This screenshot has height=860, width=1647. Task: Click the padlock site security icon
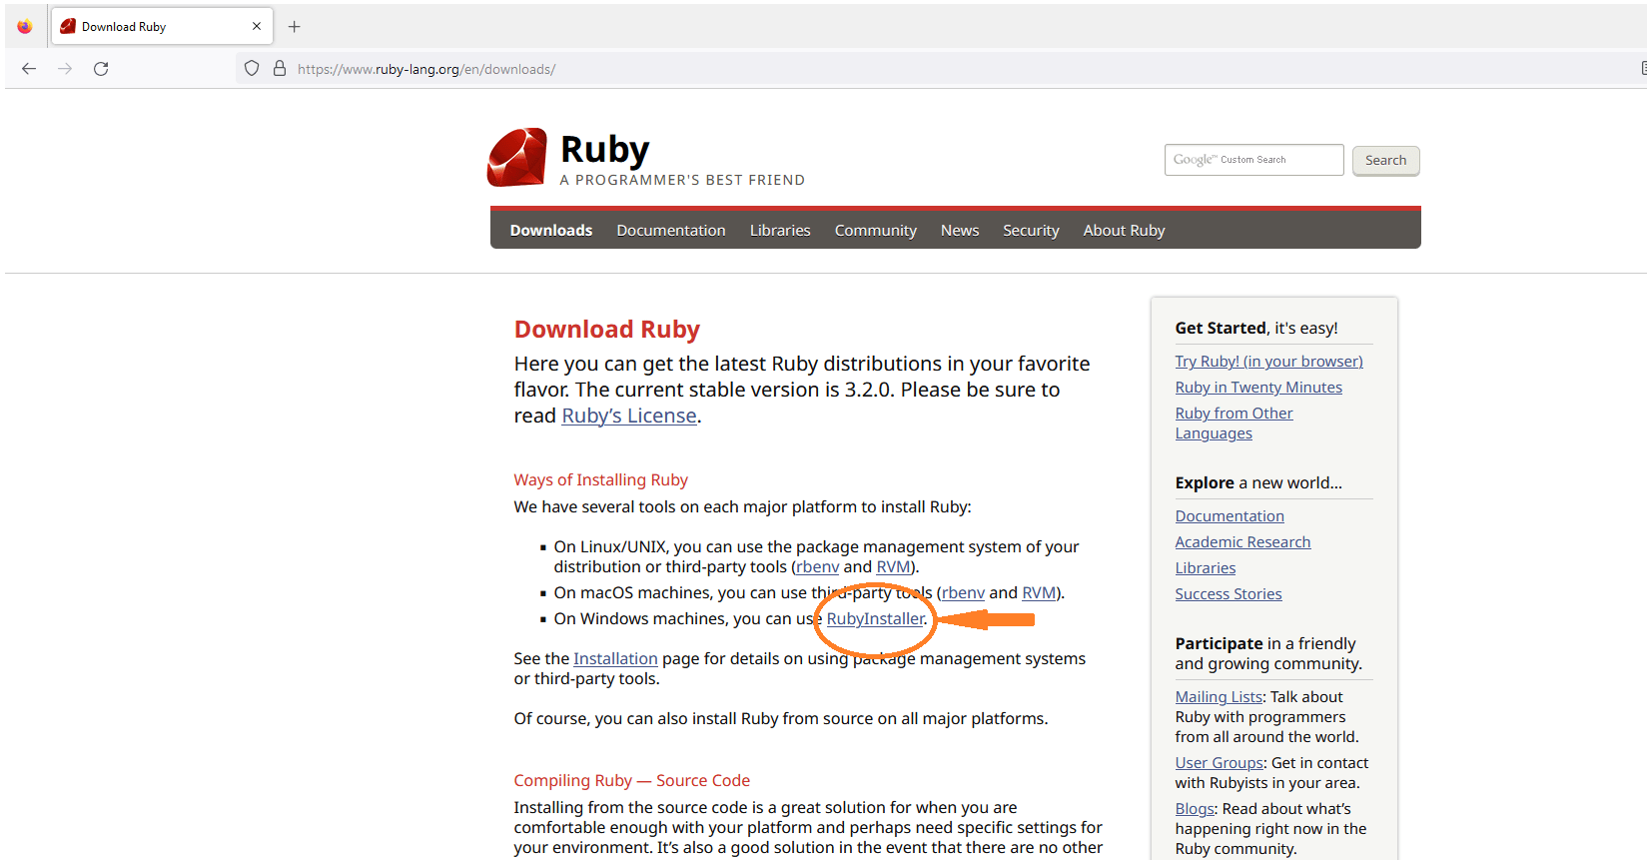pyautogui.click(x=280, y=69)
